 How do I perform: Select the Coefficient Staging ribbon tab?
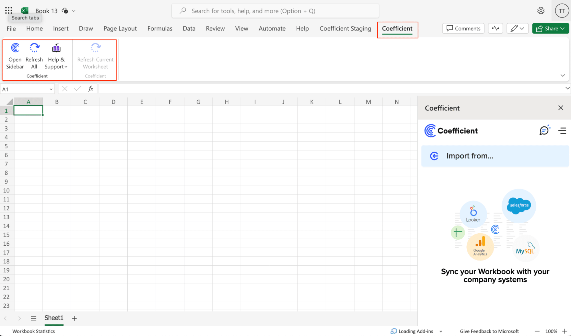[345, 28]
